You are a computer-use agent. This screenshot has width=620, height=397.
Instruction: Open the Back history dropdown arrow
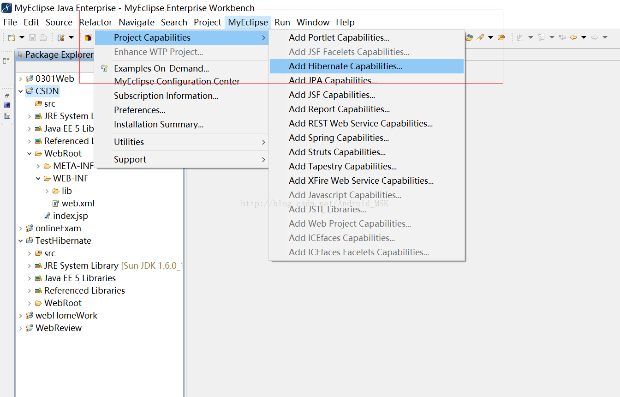click(584, 37)
